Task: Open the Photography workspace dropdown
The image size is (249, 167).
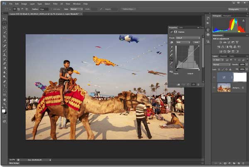Action: 237,9
